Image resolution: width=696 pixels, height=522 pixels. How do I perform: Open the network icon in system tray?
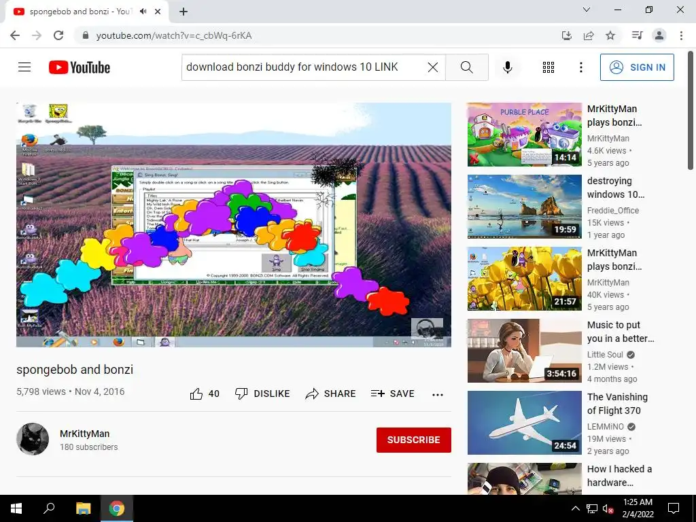592,508
